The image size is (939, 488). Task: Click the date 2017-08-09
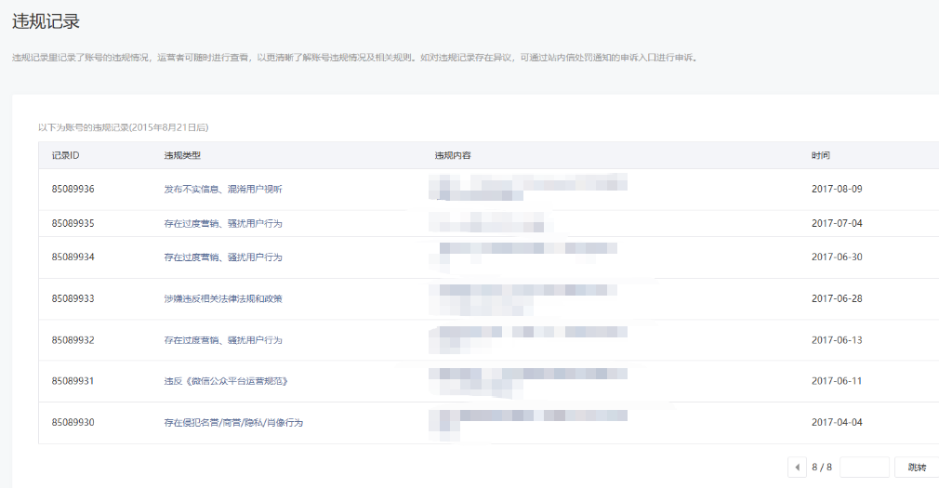(x=837, y=189)
